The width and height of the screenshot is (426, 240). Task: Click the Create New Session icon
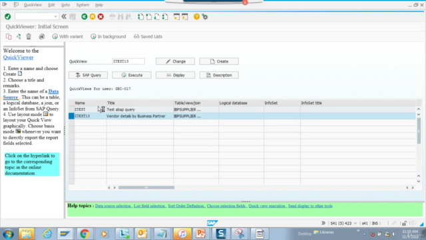(176, 17)
